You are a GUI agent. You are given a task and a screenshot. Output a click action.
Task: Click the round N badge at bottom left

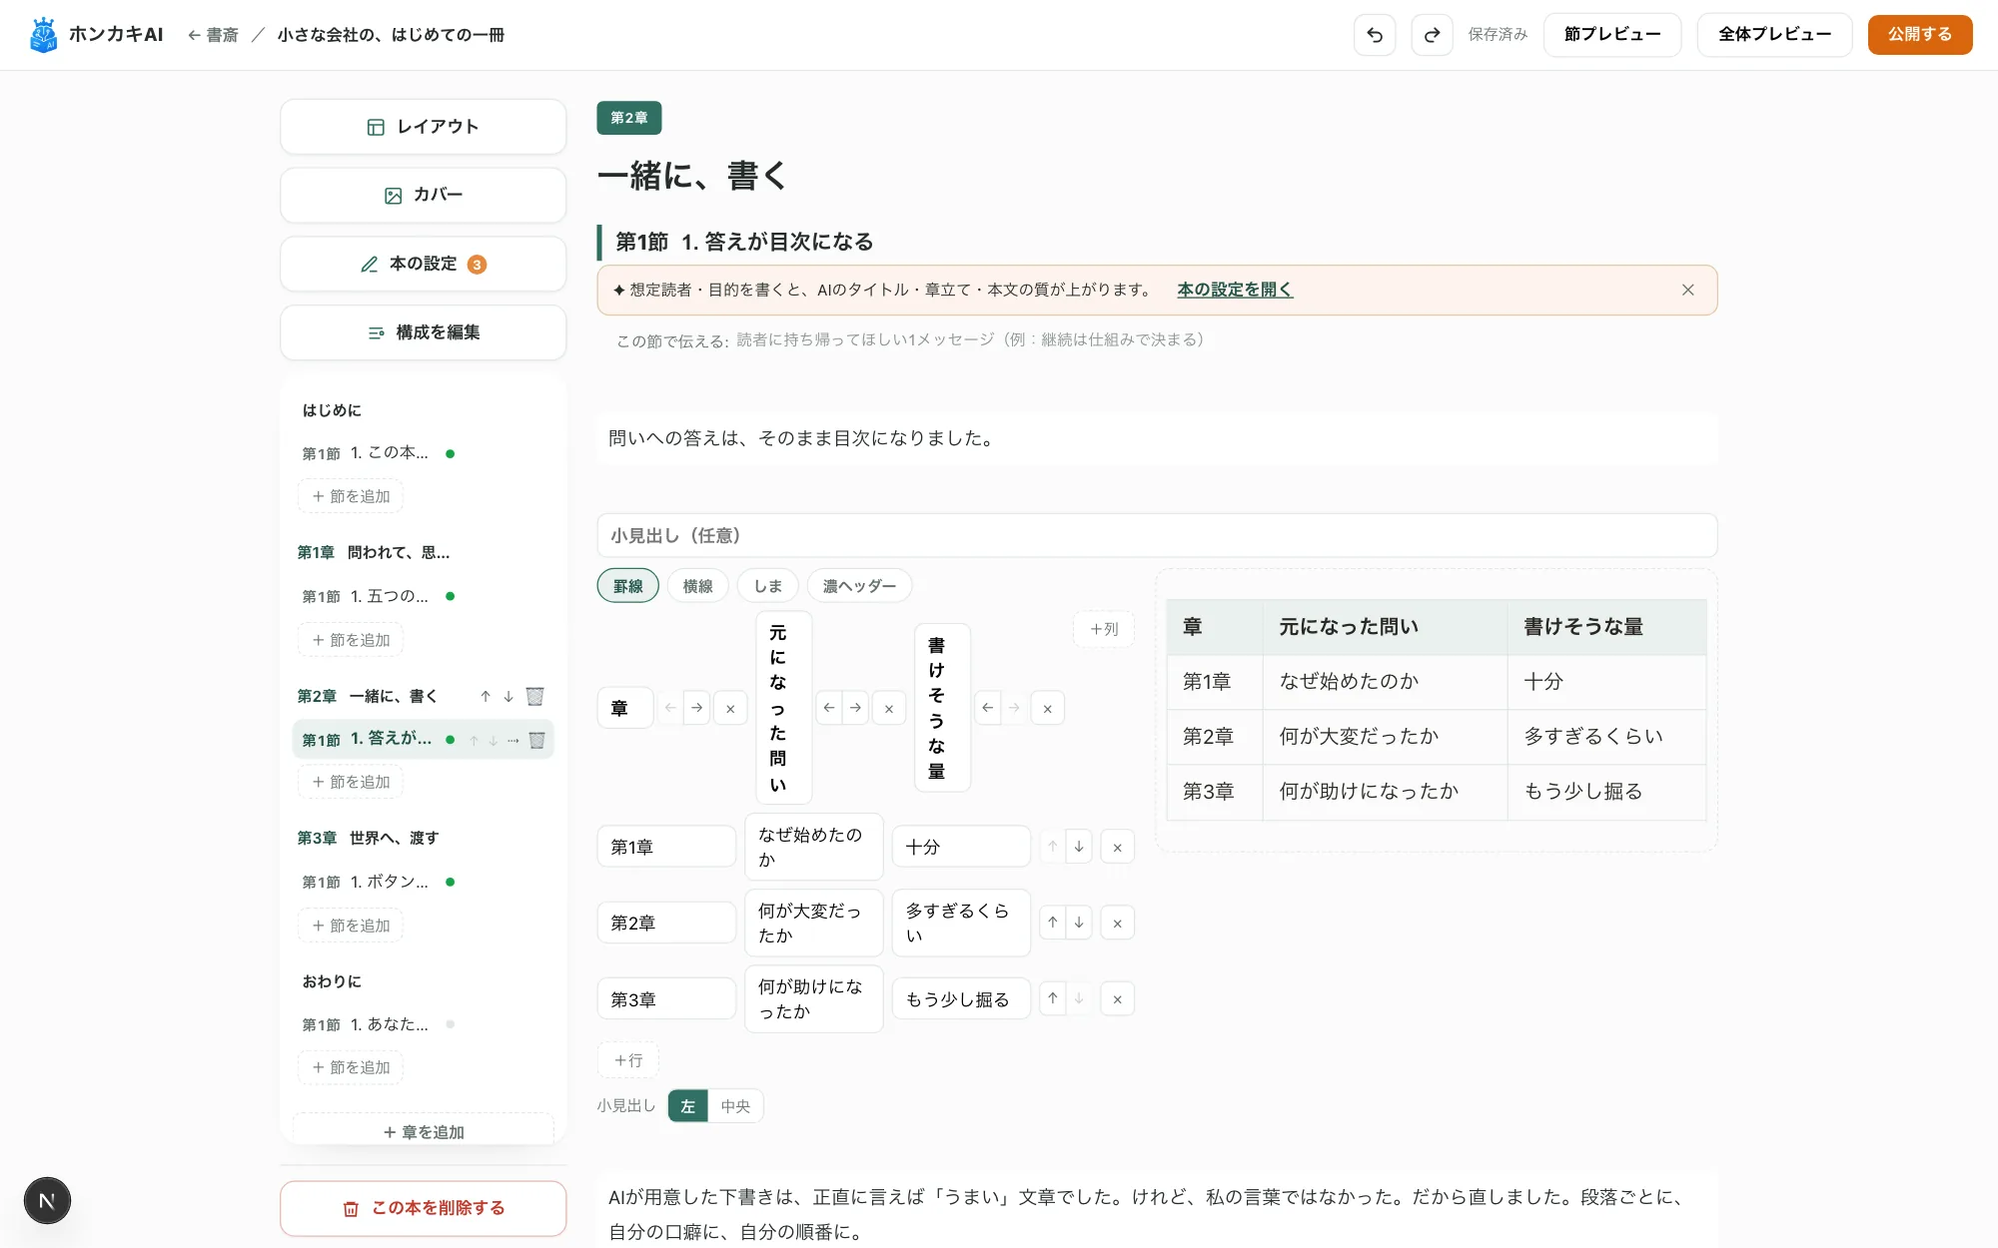tap(47, 1200)
